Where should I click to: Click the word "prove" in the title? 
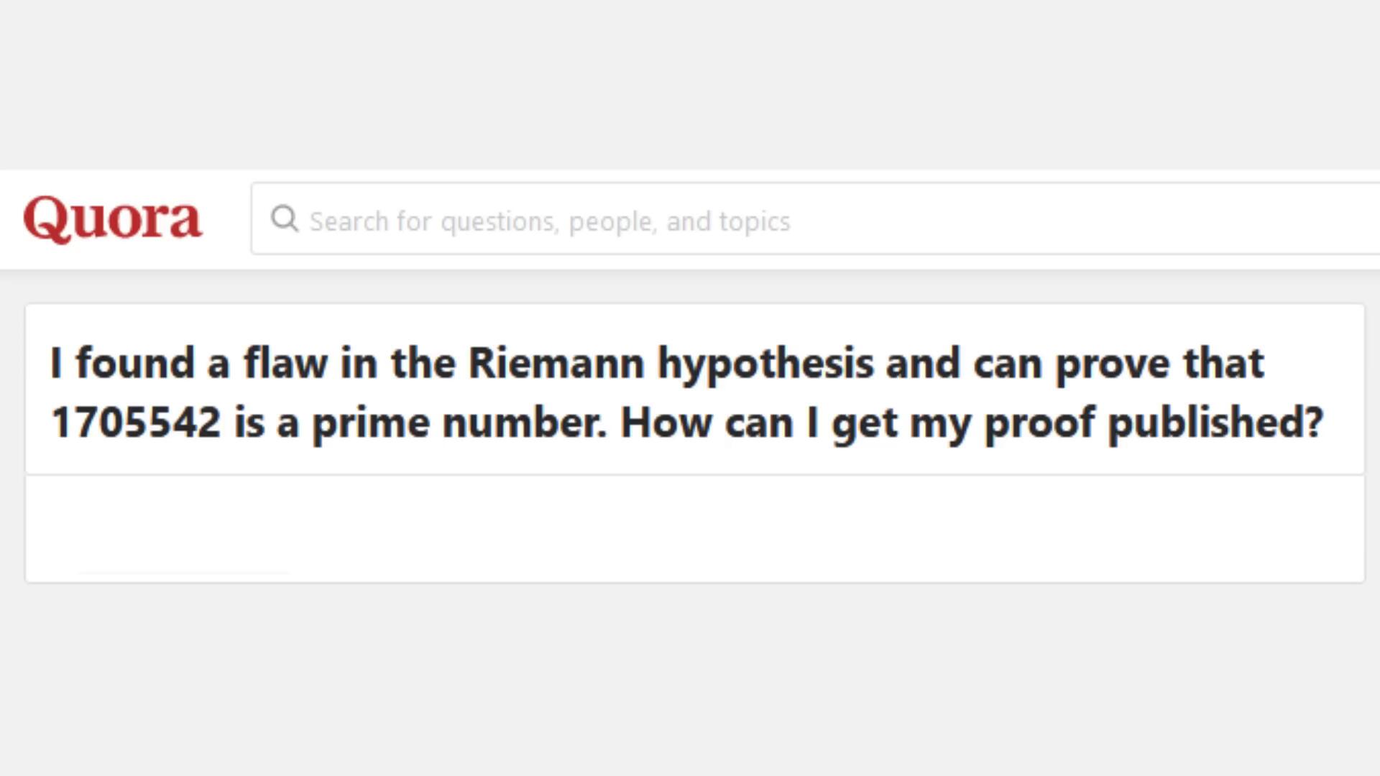(x=1113, y=364)
